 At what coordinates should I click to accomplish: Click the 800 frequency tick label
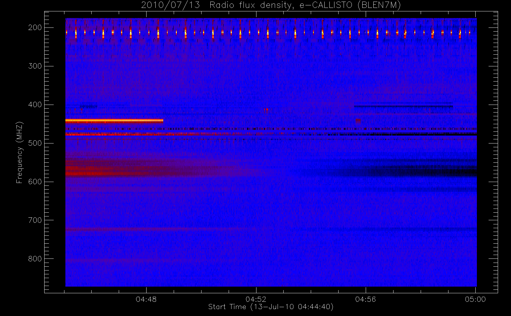coord(35,259)
